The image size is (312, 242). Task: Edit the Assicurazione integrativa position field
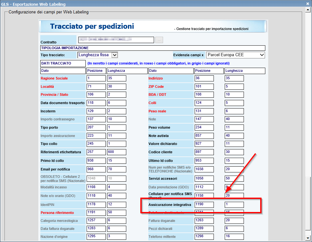click(204, 205)
